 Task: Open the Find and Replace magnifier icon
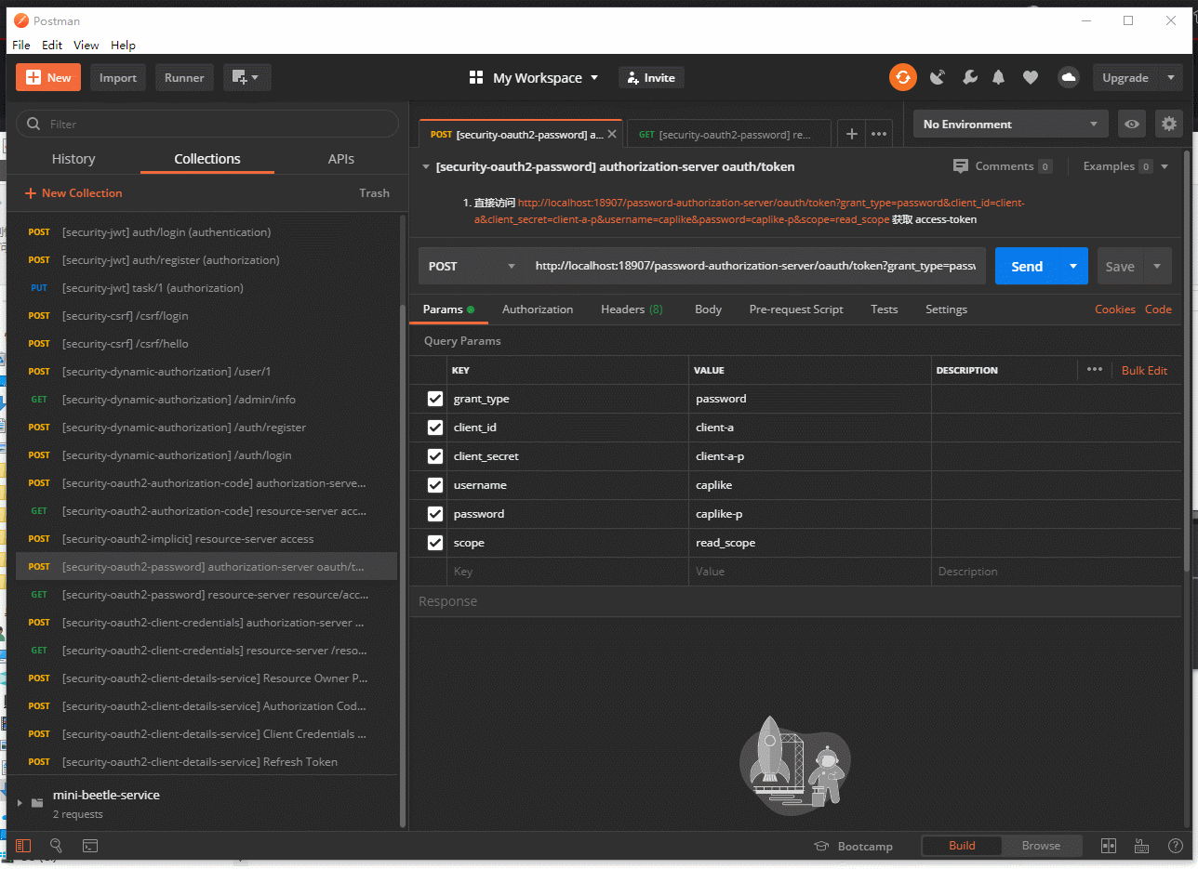pyautogui.click(x=57, y=846)
